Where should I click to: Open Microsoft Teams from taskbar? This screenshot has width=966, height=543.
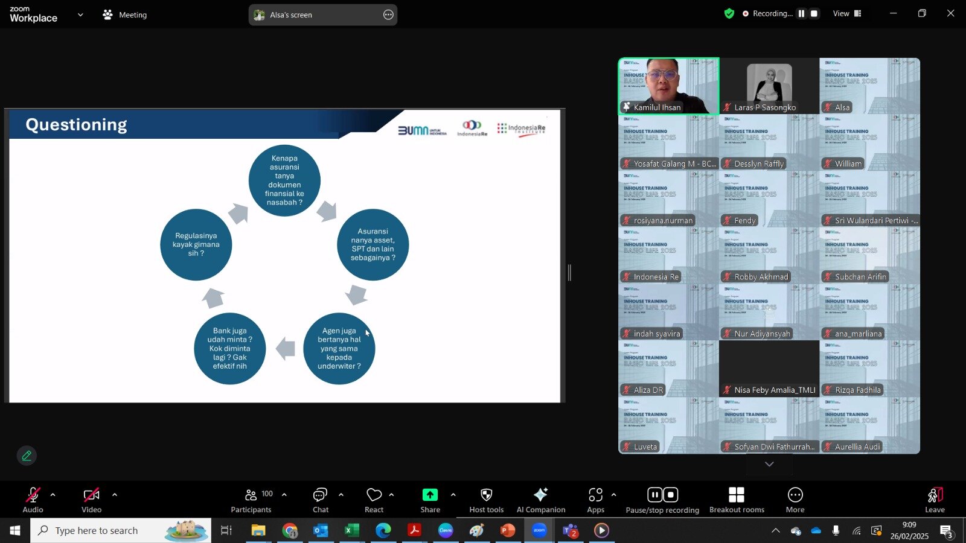pyautogui.click(x=571, y=530)
